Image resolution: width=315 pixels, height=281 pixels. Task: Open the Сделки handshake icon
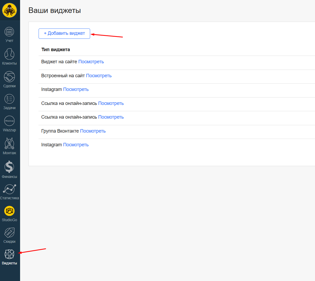(x=10, y=79)
